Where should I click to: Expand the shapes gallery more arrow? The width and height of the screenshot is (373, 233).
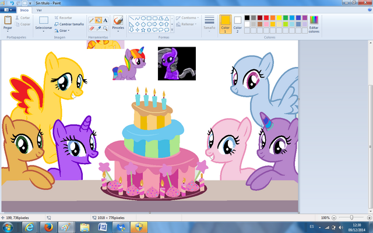[172, 30]
